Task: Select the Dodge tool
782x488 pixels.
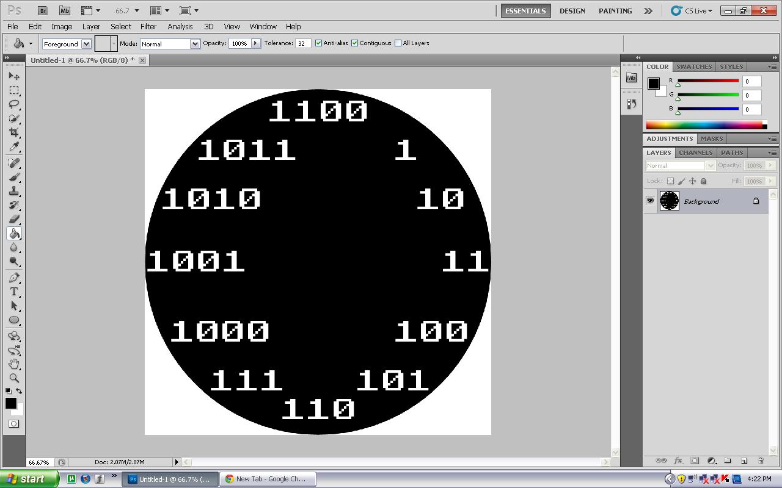Action: coord(14,262)
